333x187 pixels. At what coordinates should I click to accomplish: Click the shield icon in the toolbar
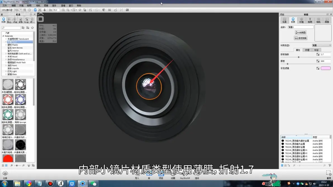tap(104, 10)
